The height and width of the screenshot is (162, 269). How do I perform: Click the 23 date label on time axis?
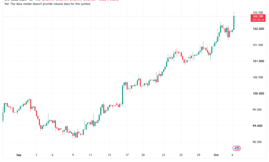point(163,155)
